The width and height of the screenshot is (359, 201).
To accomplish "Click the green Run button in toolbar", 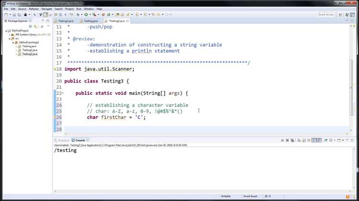I will (87, 15).
